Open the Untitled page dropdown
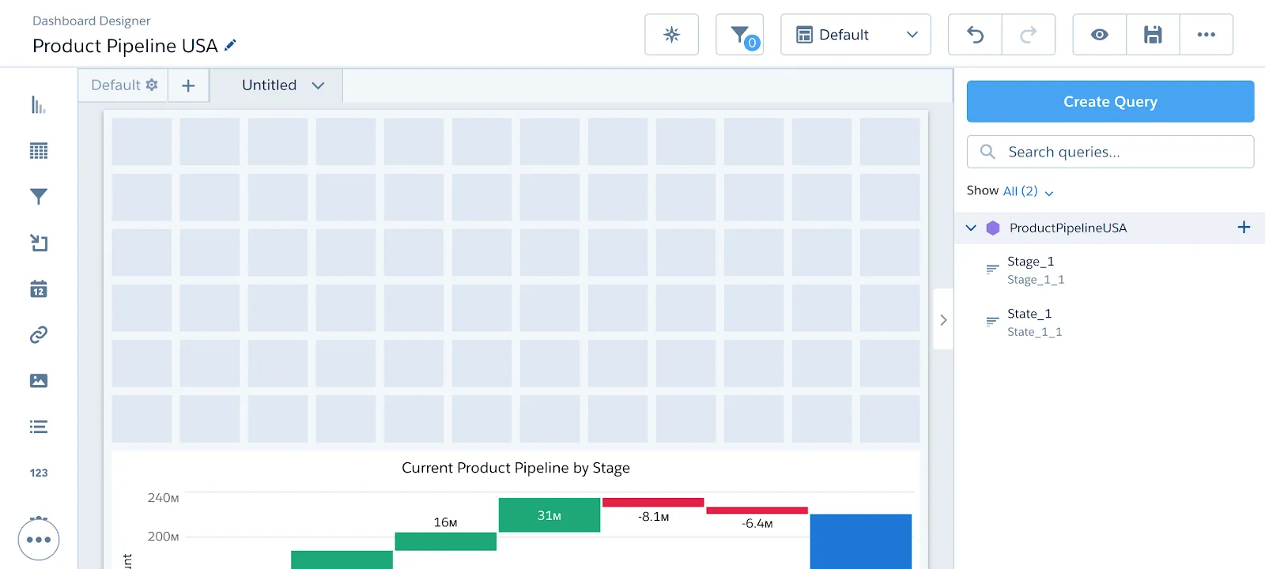 coord(318,85)
